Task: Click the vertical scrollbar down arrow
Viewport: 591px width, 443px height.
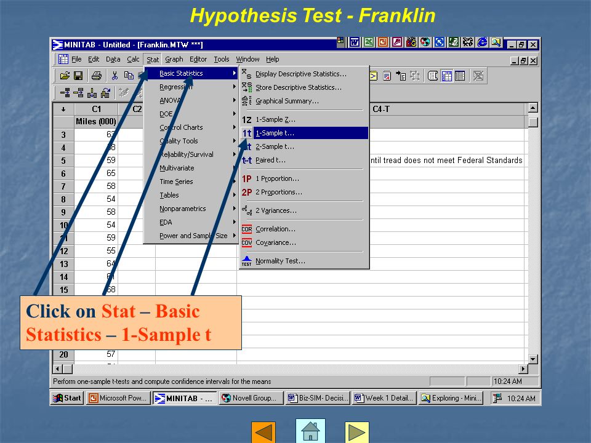Action: (x=533, y=359)
